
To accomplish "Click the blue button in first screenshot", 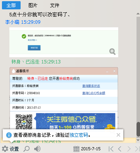I will 34,48.
